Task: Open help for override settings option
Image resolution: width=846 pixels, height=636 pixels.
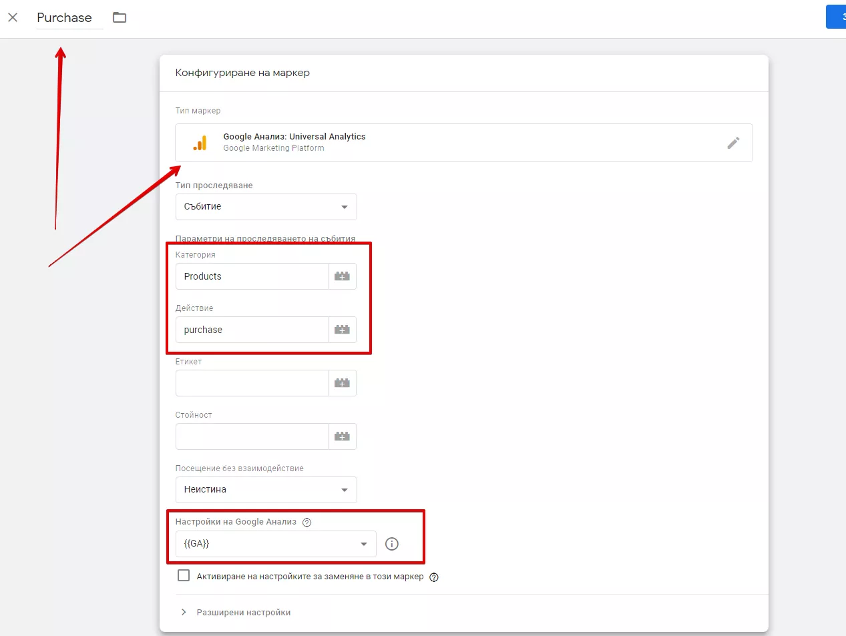Action: [x=434, y=577]
